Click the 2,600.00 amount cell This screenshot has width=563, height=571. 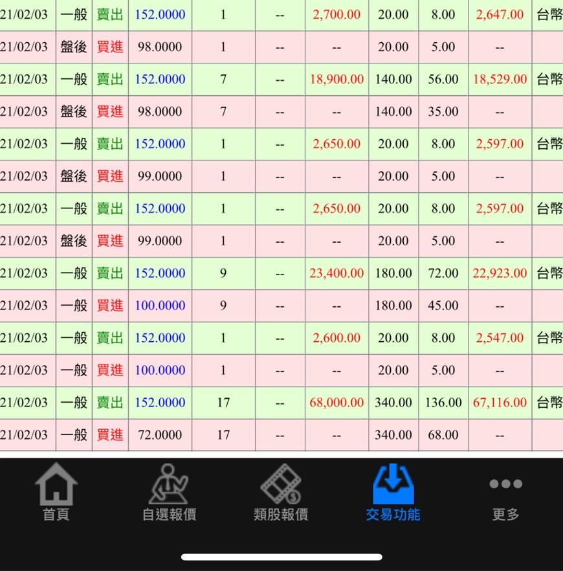click(x=337, y=338)
